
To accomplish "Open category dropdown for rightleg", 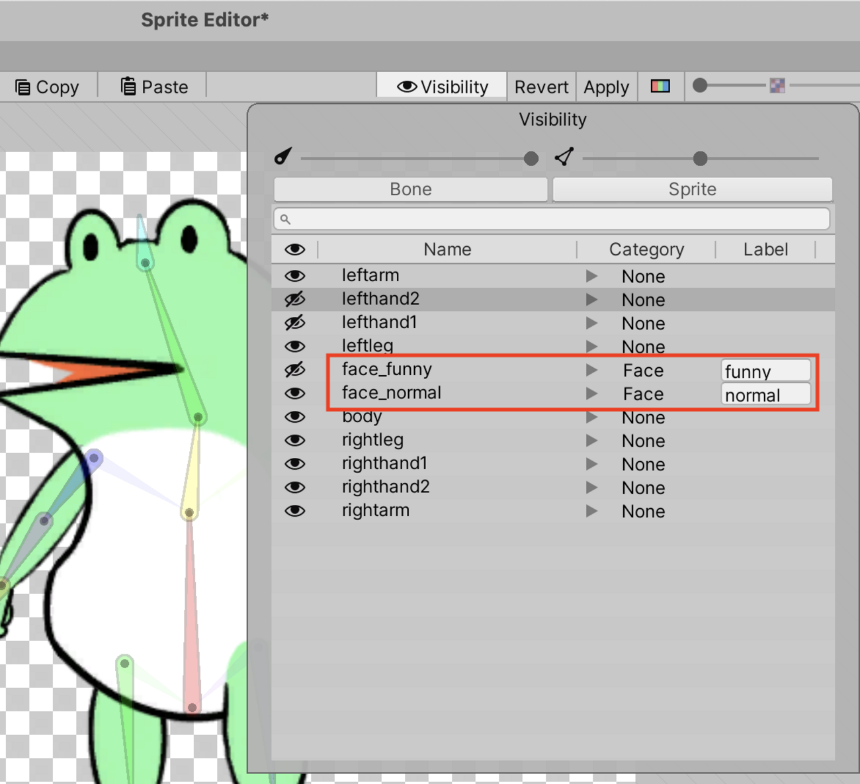I will tap(591, 441).
